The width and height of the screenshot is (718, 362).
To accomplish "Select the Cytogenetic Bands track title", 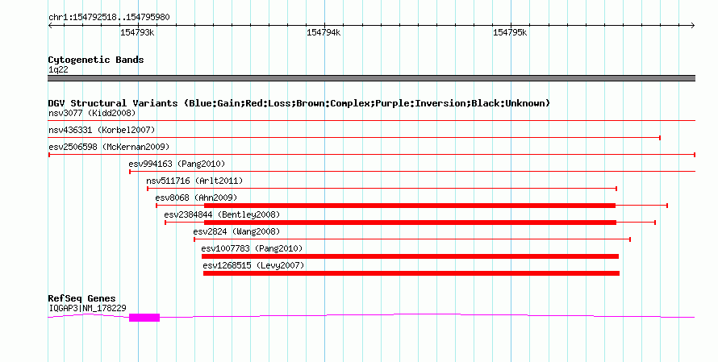I will (x=96, y=60).
